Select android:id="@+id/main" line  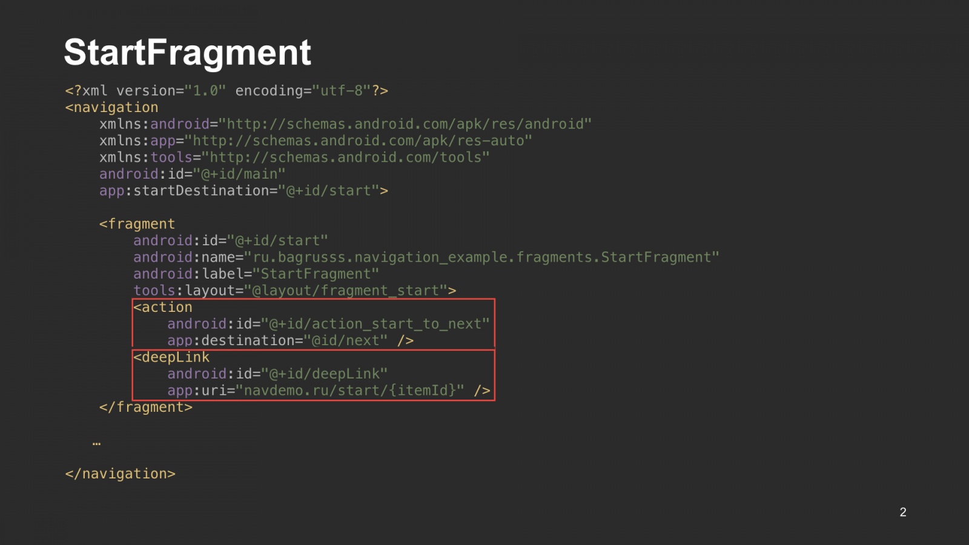(x=192, y=174)
